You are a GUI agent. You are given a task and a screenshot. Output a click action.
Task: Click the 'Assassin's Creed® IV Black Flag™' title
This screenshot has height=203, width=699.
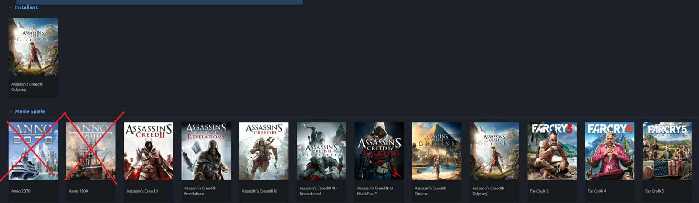tap(375, 191)
